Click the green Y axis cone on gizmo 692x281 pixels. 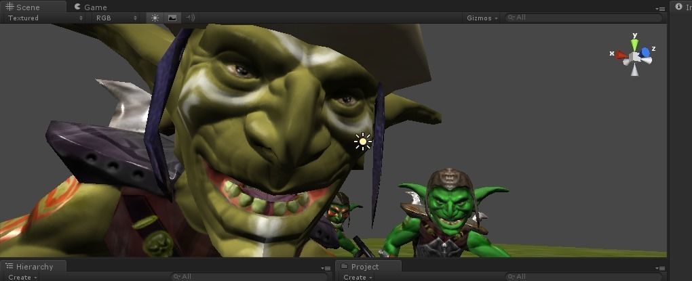point(634,45)
